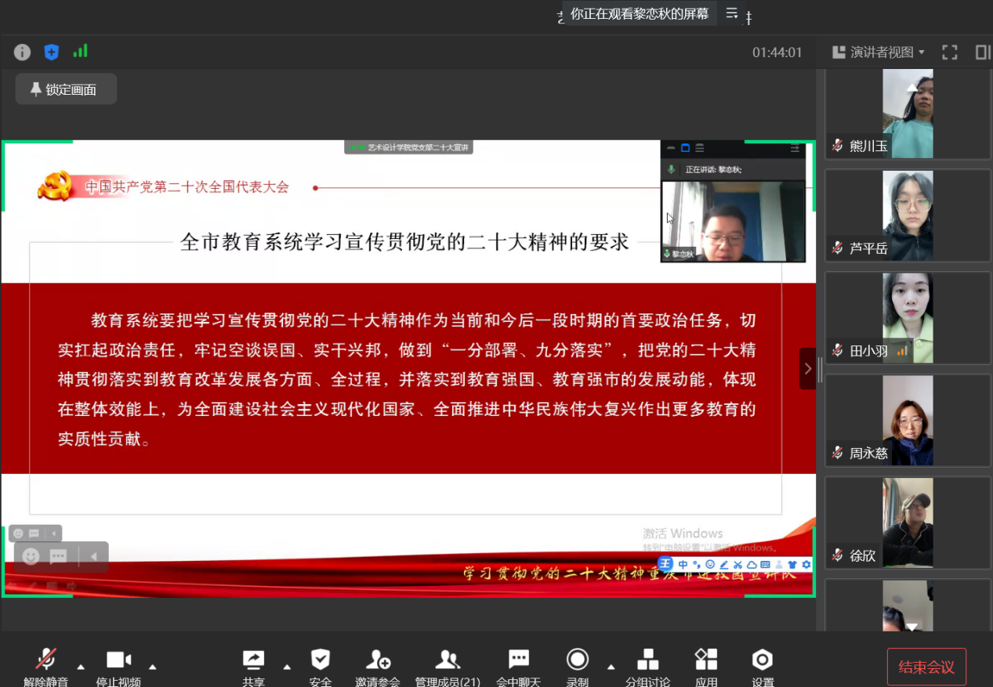Click 正在讲话: 黎恋秋 speaking indicator
The width and height of the screenshot is (993, 687).
click(x=713, y=169)
